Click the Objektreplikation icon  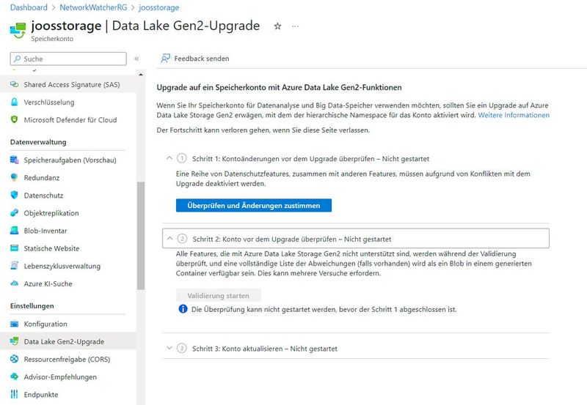pos(14,213)
